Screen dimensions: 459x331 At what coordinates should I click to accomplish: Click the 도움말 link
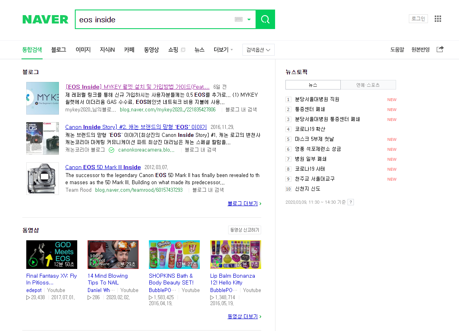point(397,49)
